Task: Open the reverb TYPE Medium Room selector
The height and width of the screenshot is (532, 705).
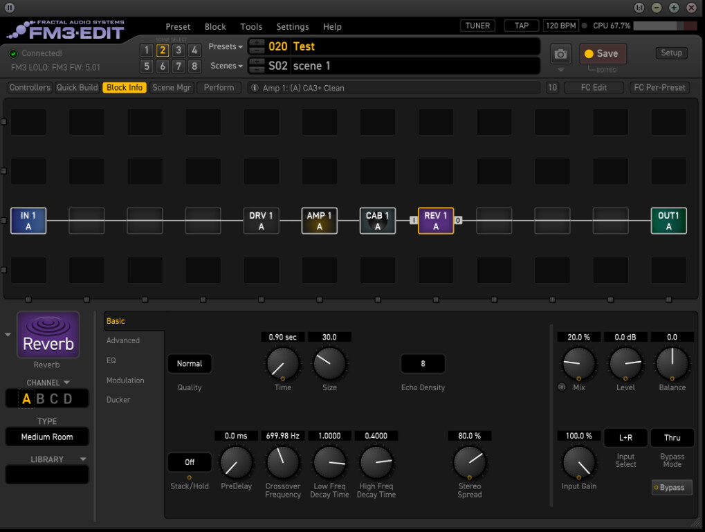Action: pos(47,437)
